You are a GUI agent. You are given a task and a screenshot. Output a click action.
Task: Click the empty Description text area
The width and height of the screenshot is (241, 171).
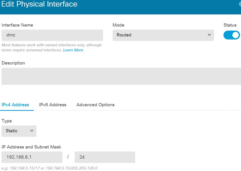121,76
